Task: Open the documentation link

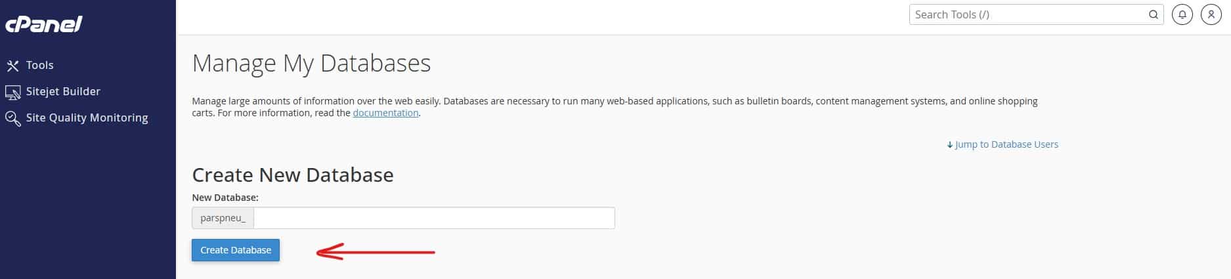Action: click(x=385, y=113)
